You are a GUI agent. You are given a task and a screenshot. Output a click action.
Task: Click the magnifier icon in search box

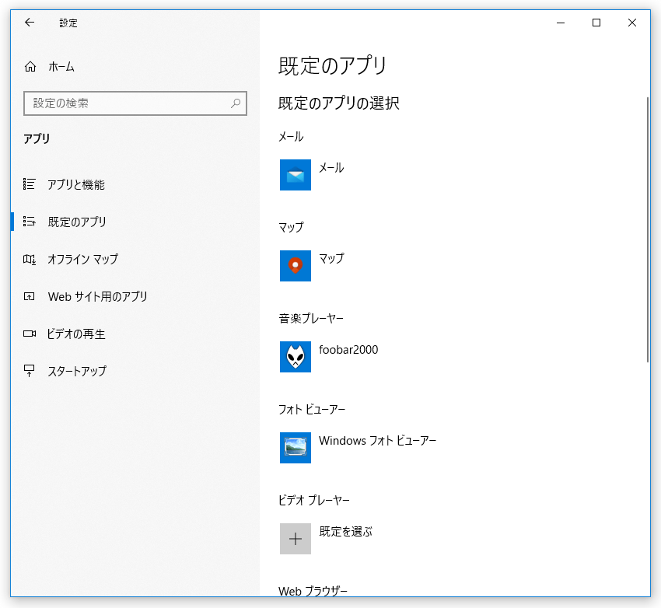point(236,103)
